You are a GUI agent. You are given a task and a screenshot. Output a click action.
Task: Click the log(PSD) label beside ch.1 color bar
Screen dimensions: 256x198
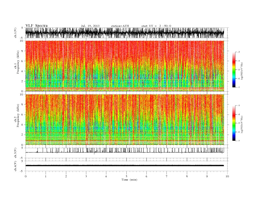tap(242, 71)
